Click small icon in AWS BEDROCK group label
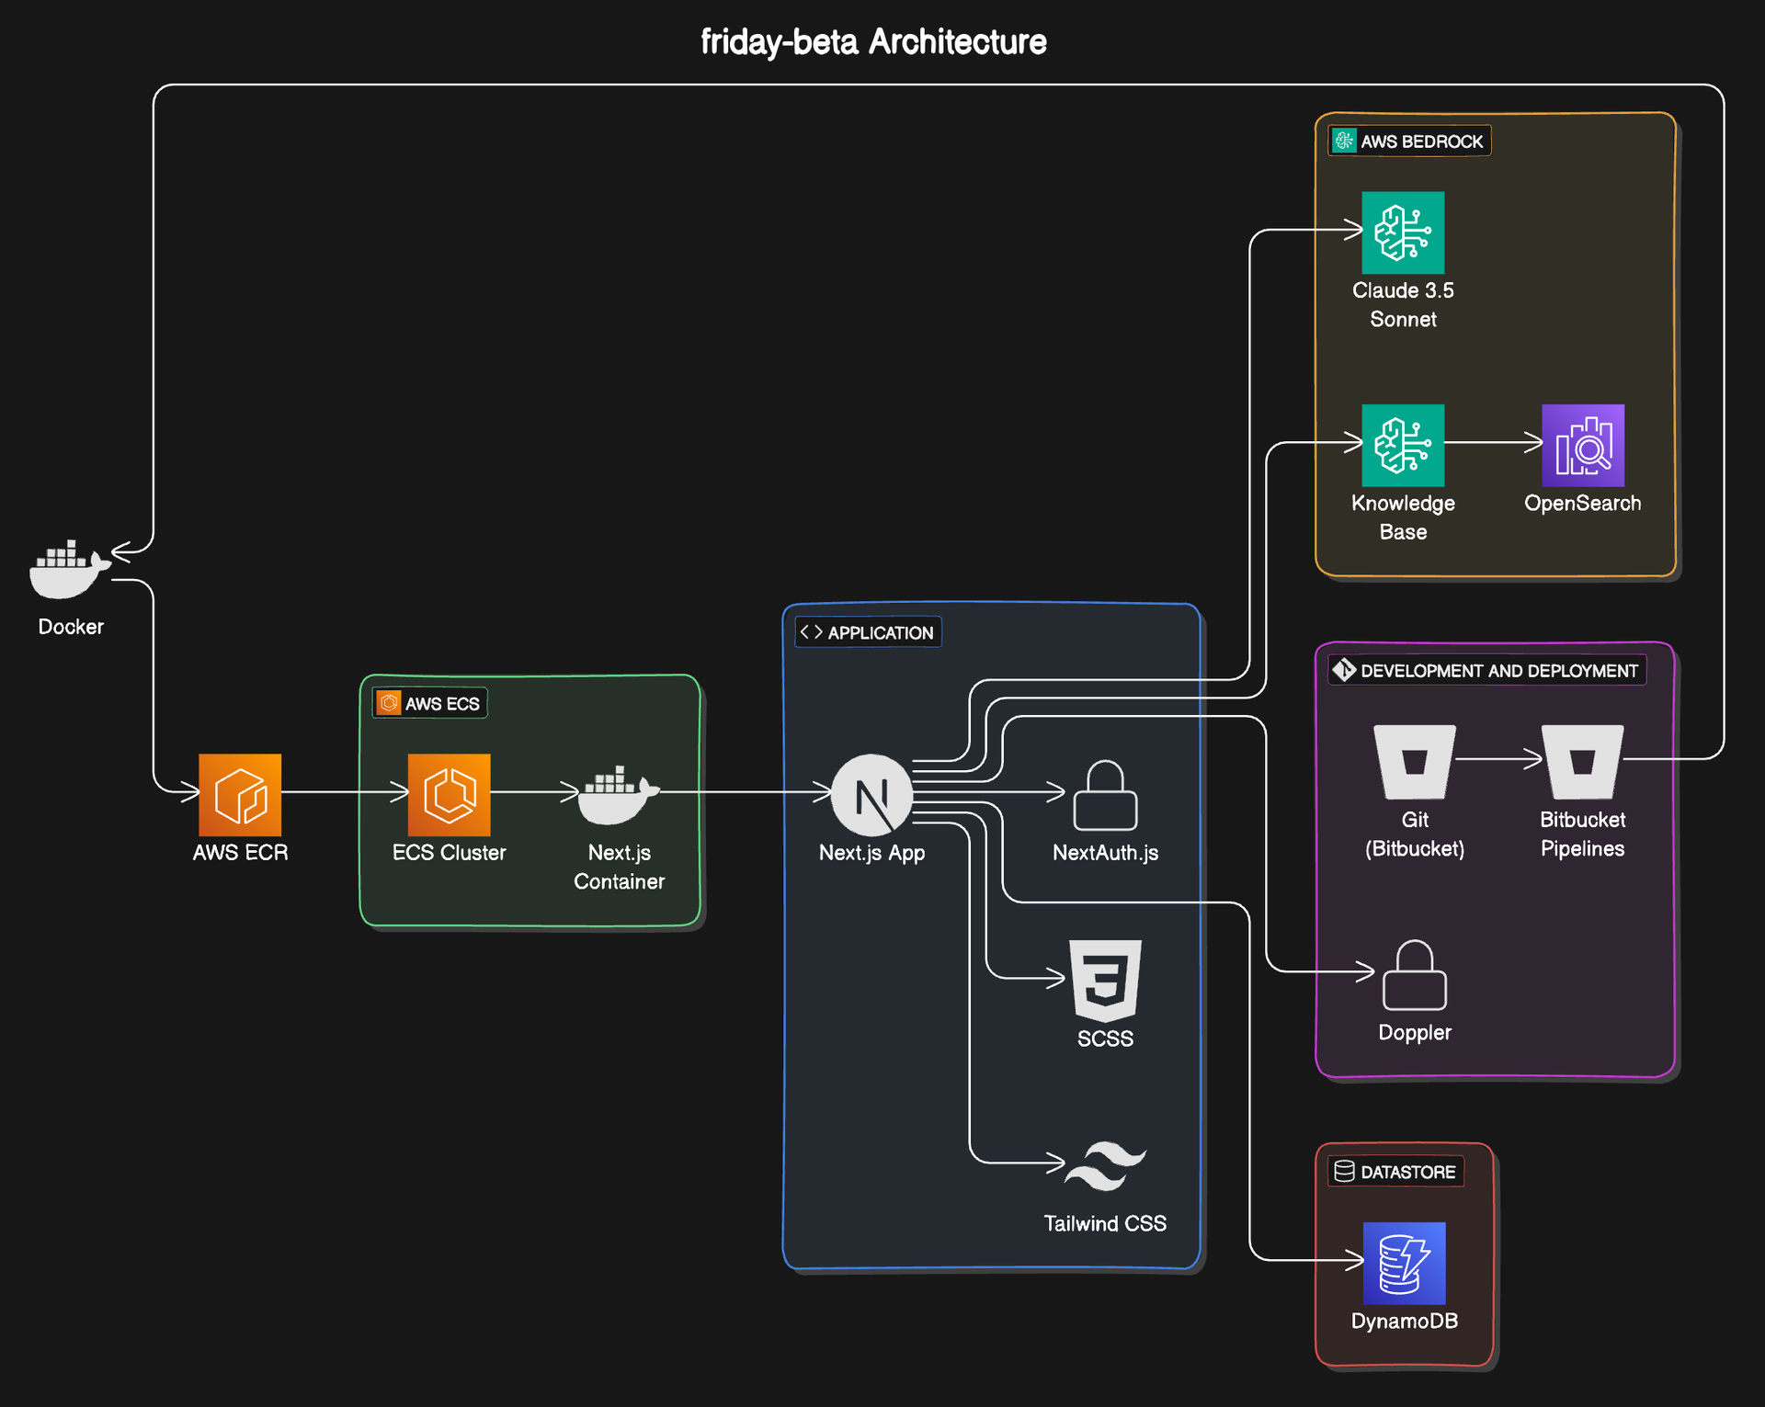The image size is (1765, 1407). [x=1344, y=141]
